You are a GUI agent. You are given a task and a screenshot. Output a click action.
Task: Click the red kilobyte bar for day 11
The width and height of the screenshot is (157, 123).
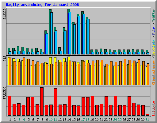coord(56,102)
